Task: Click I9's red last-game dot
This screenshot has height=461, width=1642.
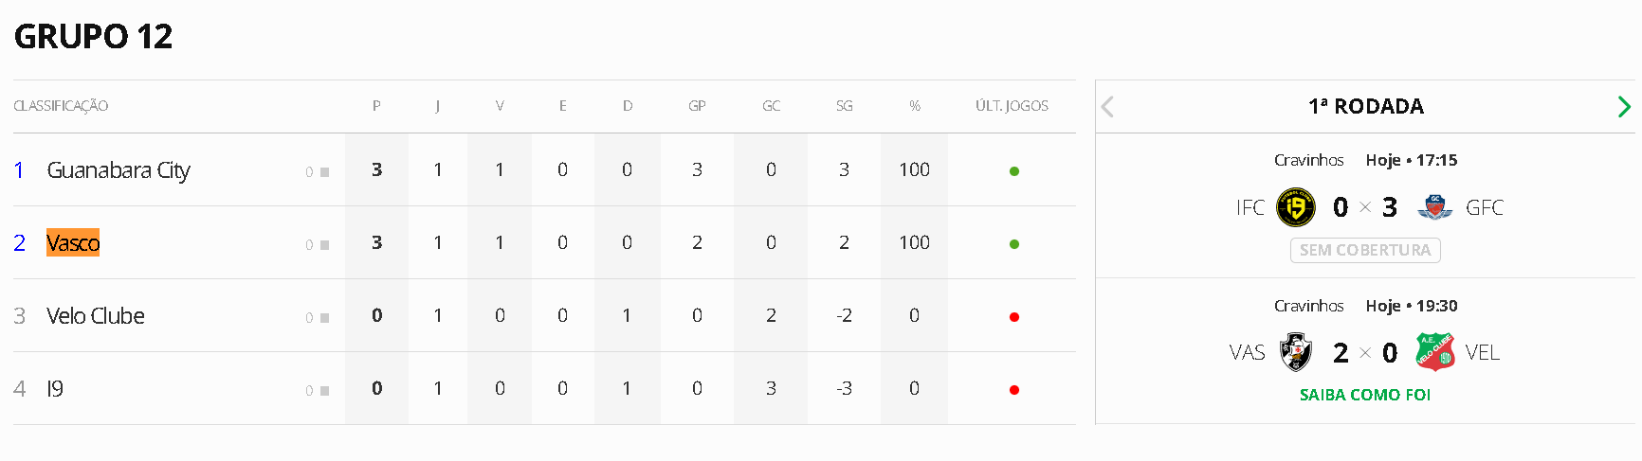Action: point(1013,390)
